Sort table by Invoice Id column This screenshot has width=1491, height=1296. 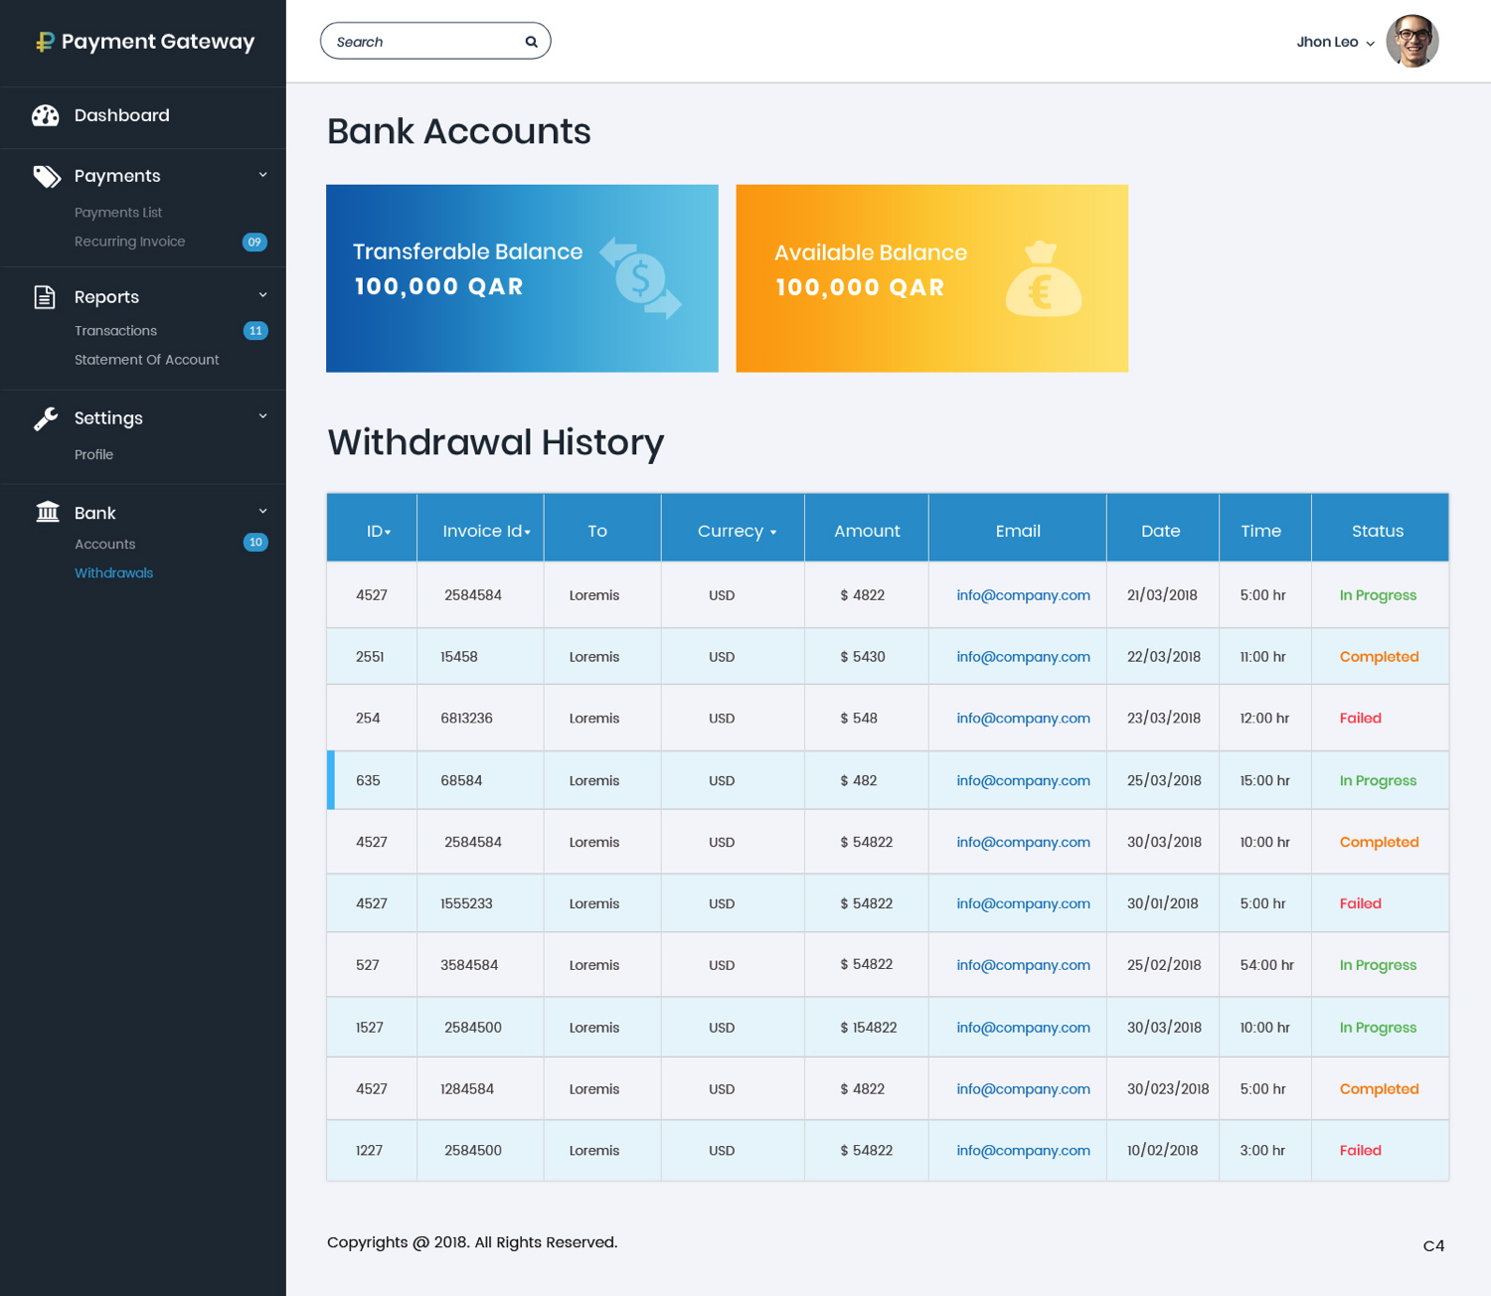tap(486, 532)
